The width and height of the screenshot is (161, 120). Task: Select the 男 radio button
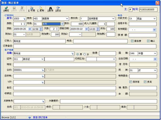78,54
